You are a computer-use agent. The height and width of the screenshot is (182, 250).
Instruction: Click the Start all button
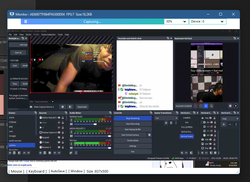tap(18, 53)
